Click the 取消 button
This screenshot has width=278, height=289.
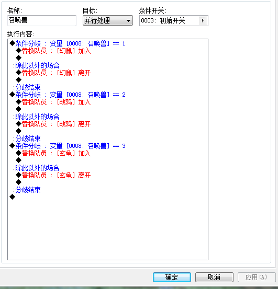214,277
